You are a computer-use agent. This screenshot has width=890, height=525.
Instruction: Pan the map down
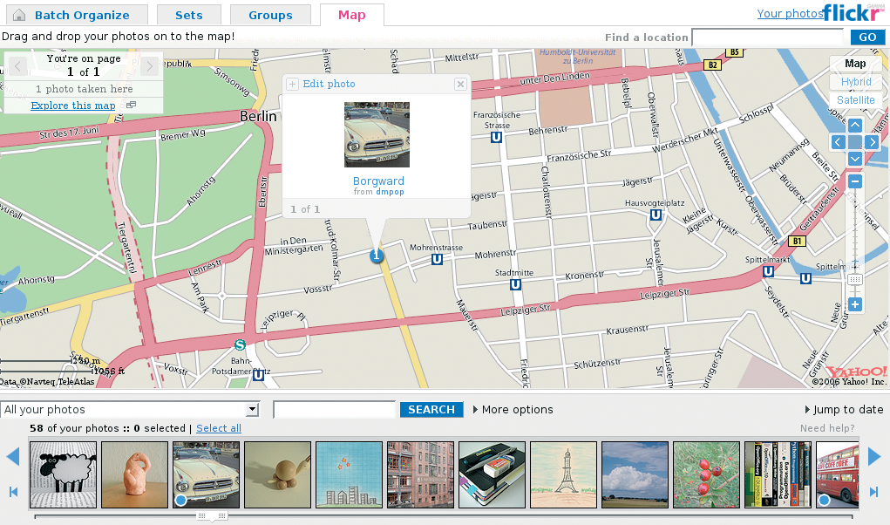coord(855,160)
